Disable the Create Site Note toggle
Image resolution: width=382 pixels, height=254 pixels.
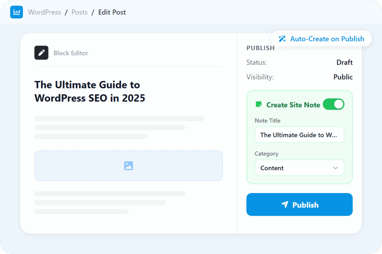click(x=333, y=105)
